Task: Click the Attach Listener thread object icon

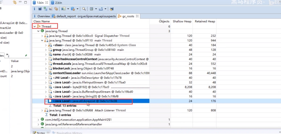Action: (x=46, y=110)
